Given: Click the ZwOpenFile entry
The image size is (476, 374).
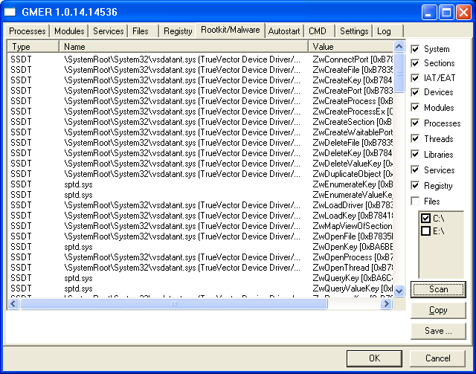Looking at the screenshot, I should tap(200, 236).
